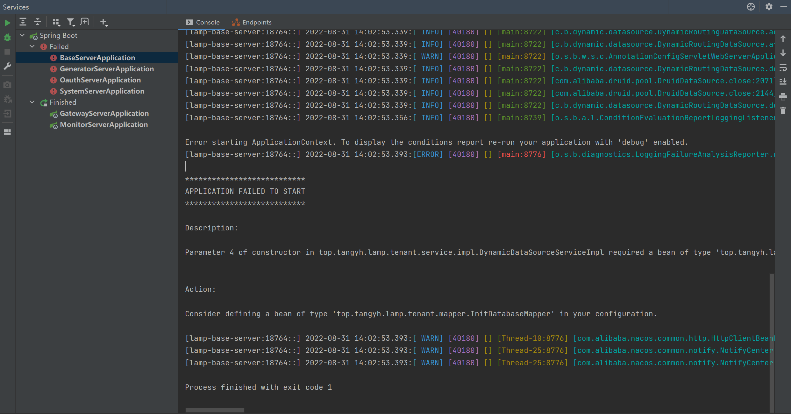
Task: Switch to the Console tab
Action: pos(203,22)
